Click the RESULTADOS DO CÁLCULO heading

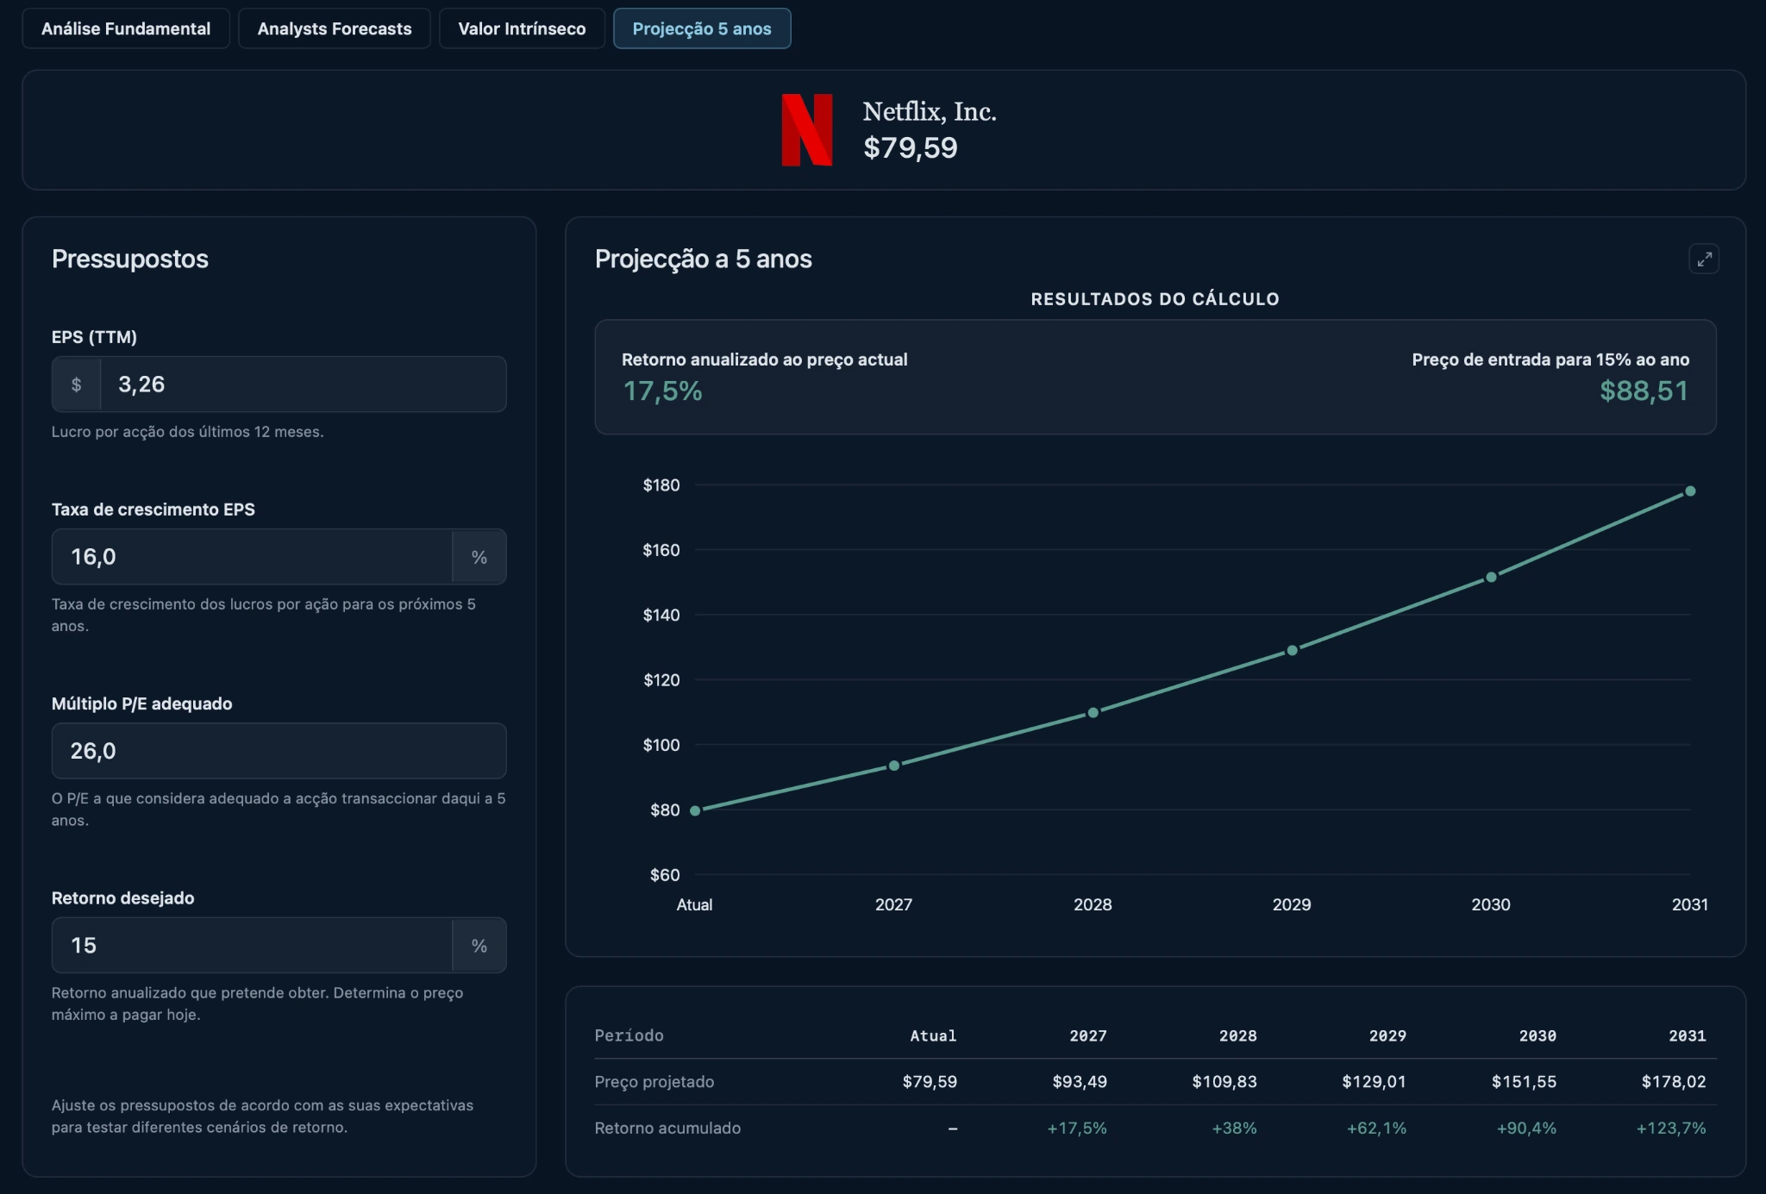click(x=1155, y=299)
